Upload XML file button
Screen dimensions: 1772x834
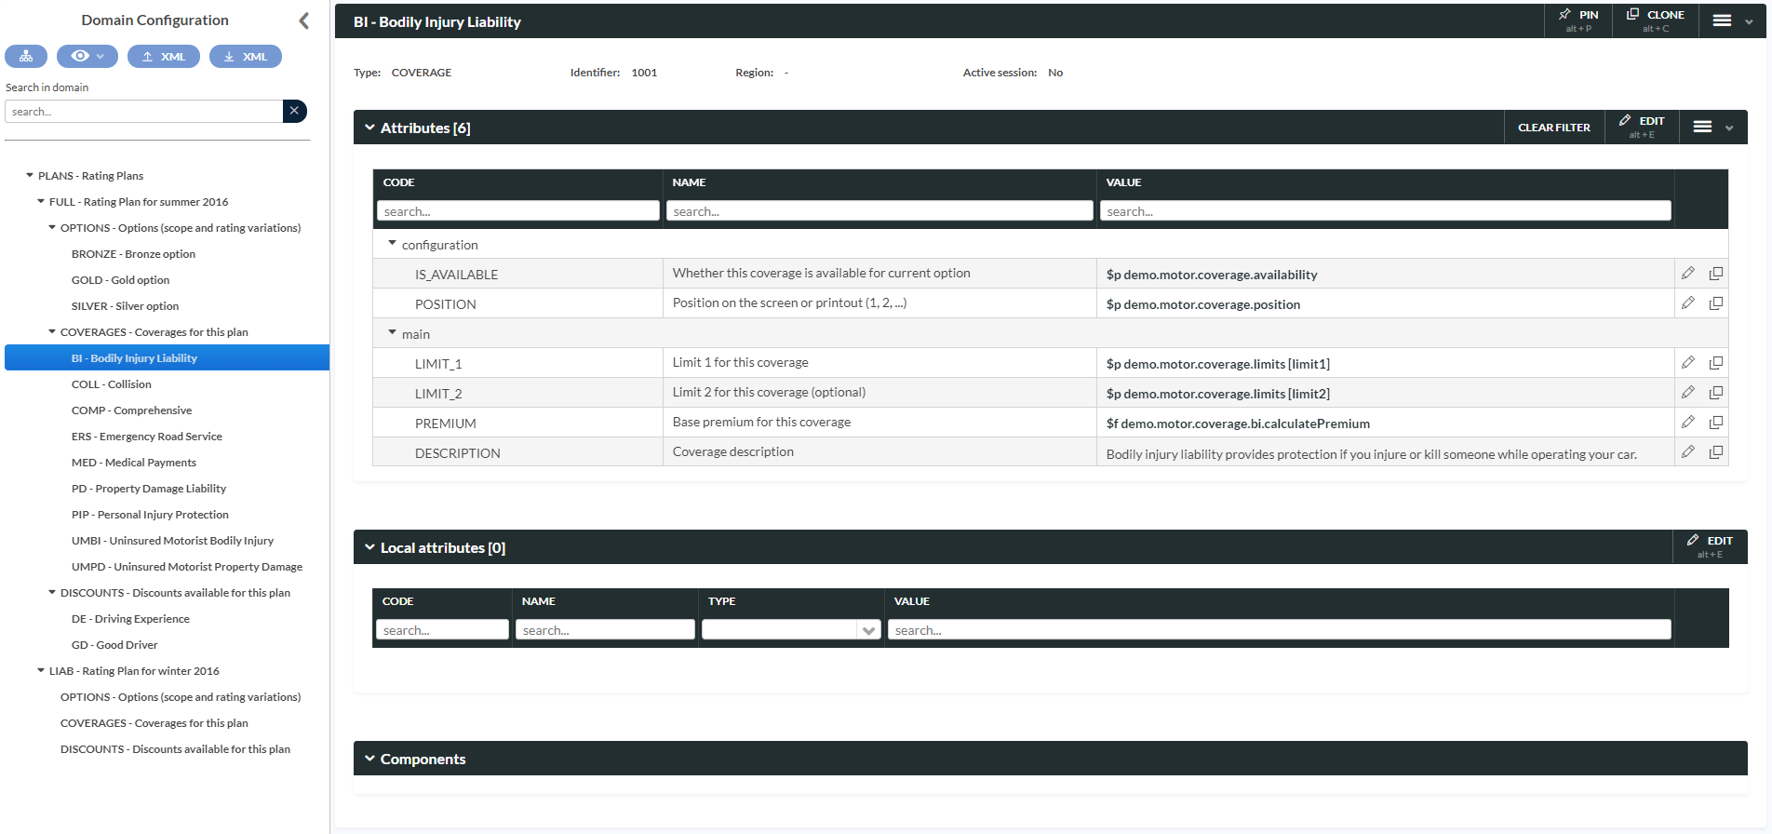164,57
